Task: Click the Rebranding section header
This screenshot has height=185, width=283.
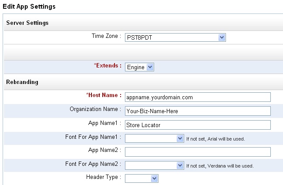Action: coord(22,82)
